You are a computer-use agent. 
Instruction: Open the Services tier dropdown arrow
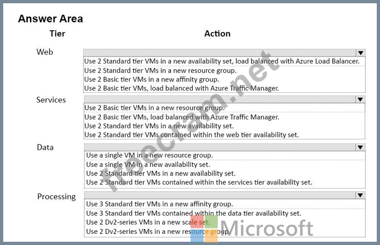tap(360, 99)
